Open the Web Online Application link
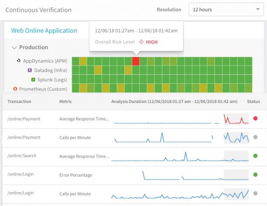Image resolution: width=267 pixels, height=206 pixels. tap(44, 30)
